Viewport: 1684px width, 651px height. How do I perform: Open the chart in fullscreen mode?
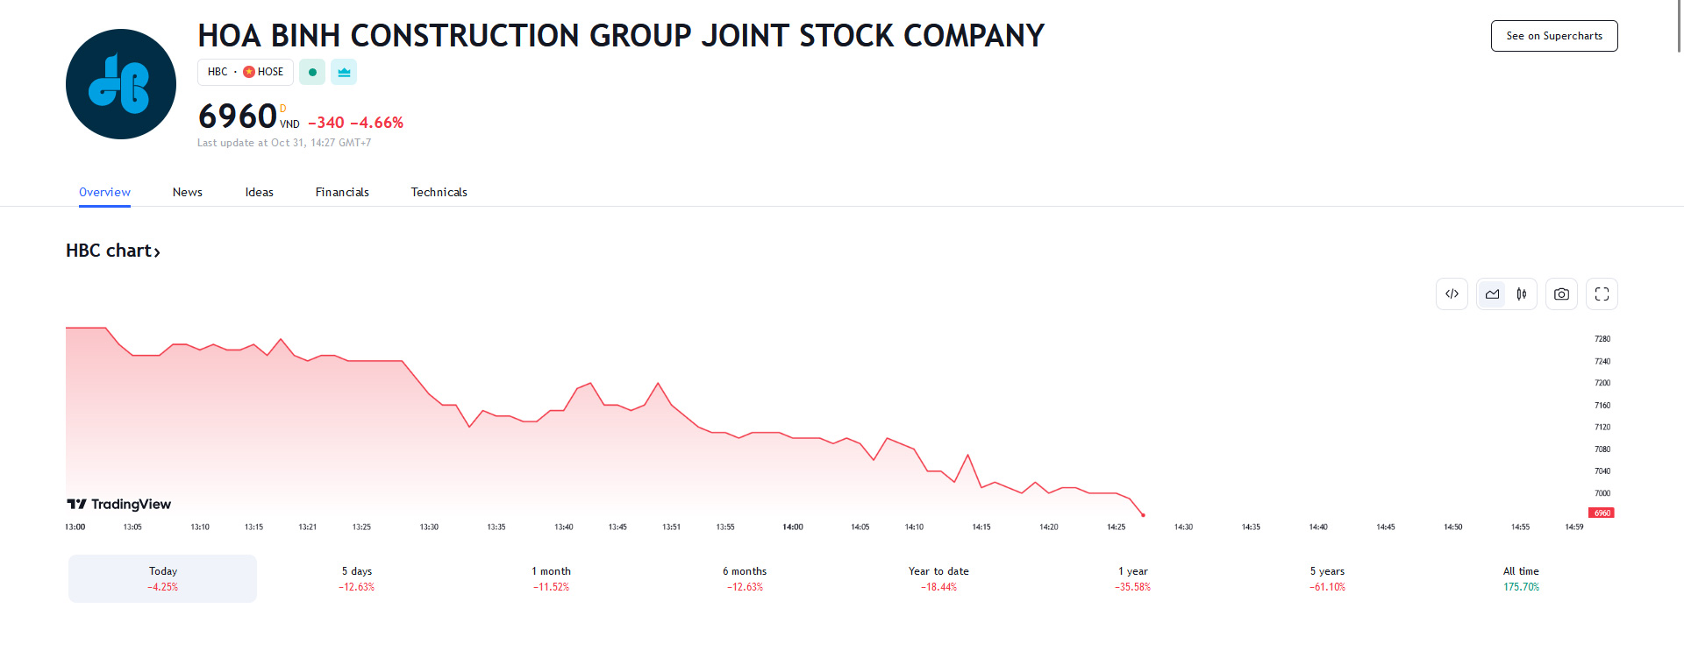1602,294
